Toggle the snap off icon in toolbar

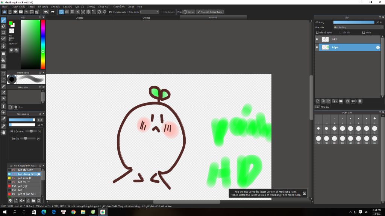(61, 12)
